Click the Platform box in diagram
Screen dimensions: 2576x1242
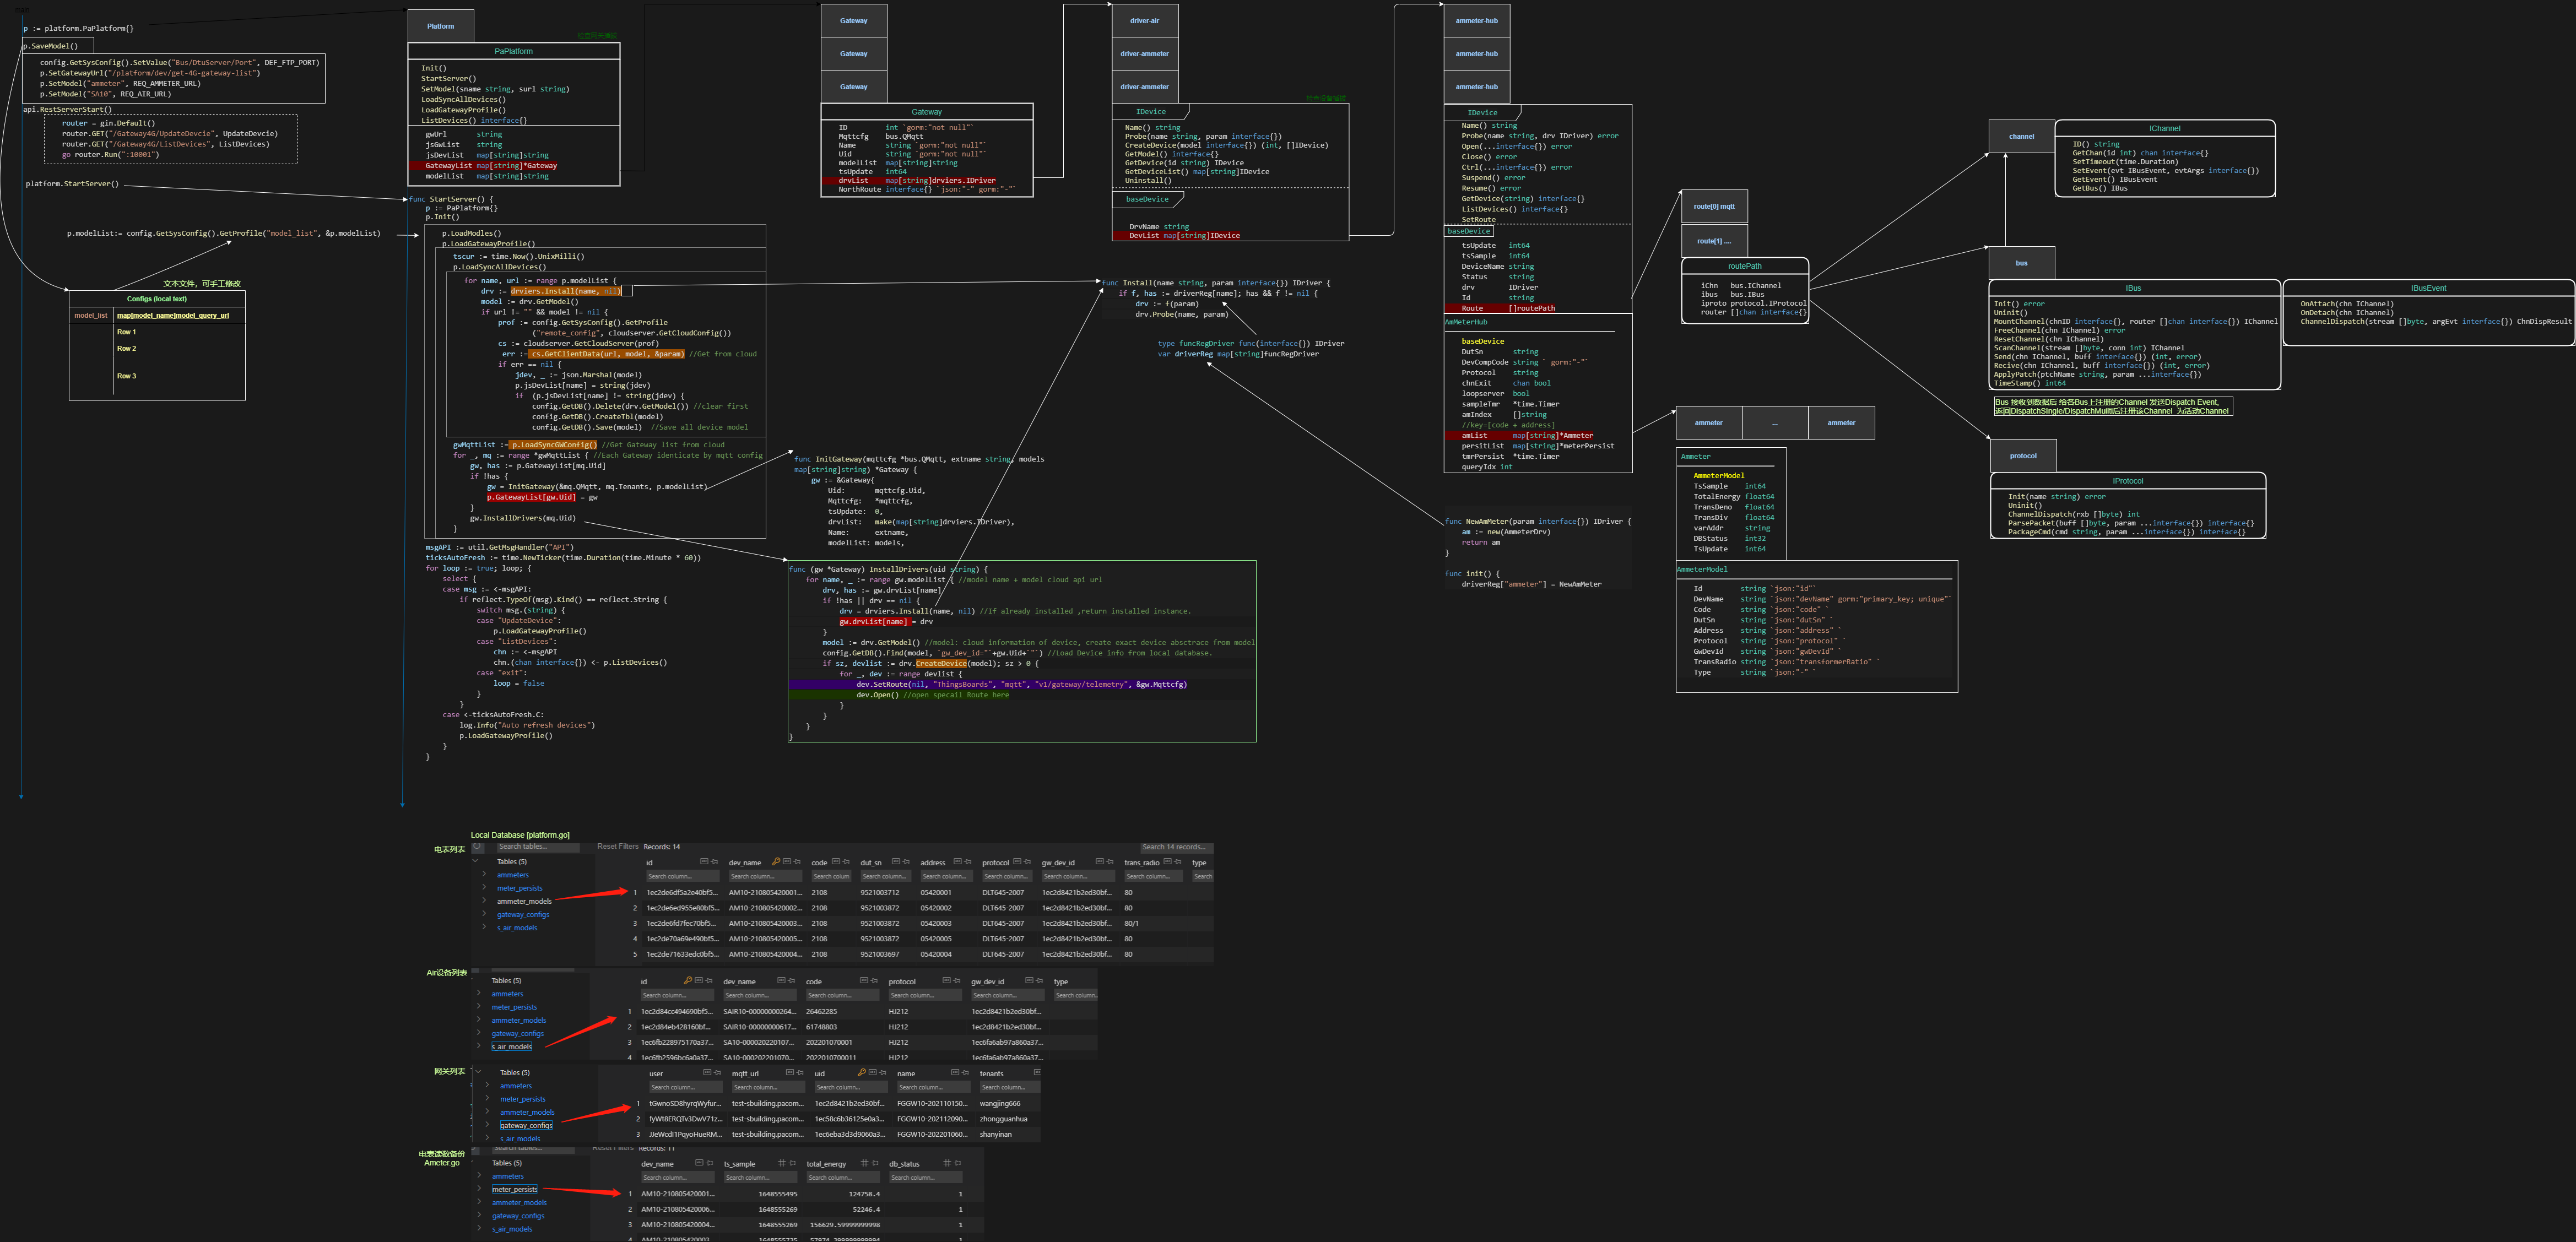441,26
